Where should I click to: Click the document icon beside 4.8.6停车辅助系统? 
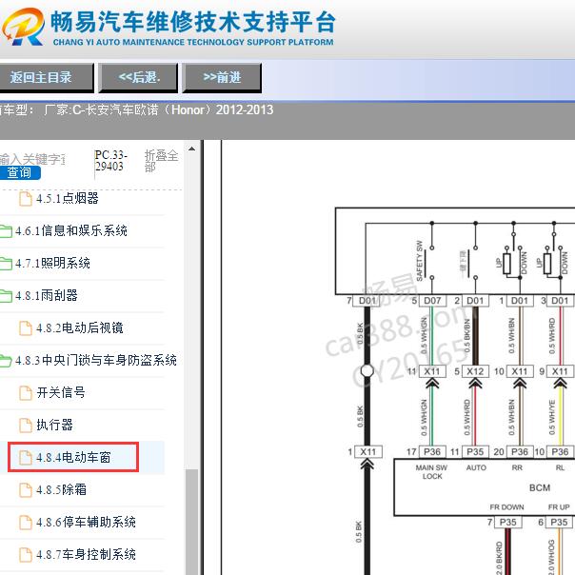pyautogui.click(x=26, y=523)
